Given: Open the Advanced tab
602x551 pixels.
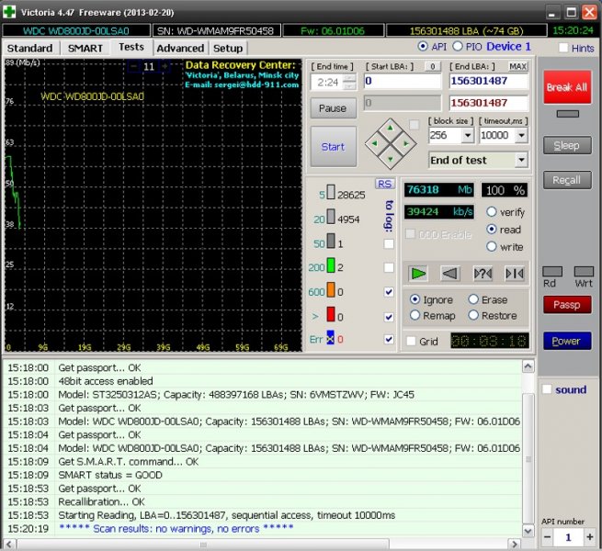Looking at the screenshot, I should point(180,48).
